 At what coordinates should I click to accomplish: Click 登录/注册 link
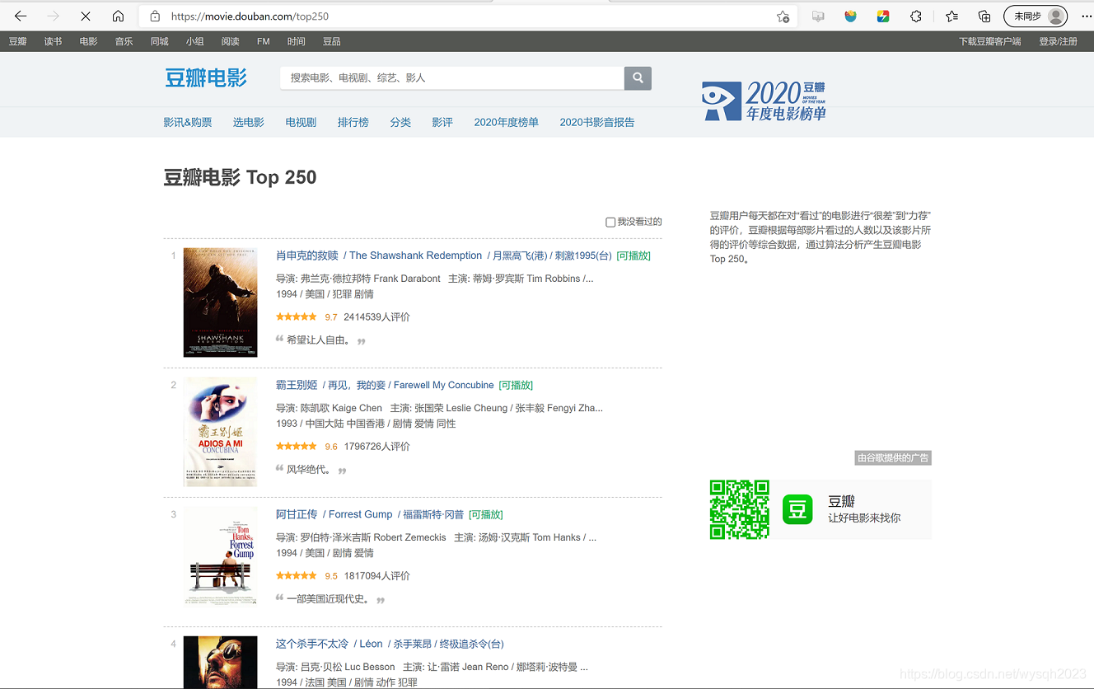coord(1059,41)
